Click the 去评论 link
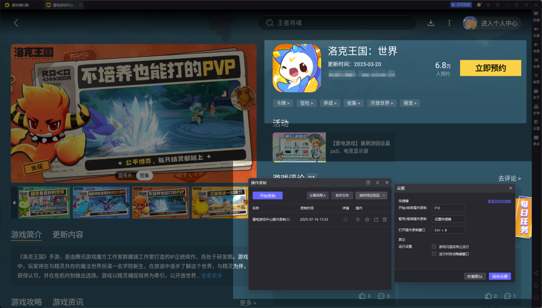The width and height of the screenshot is (542, 308). click(509, 178)
